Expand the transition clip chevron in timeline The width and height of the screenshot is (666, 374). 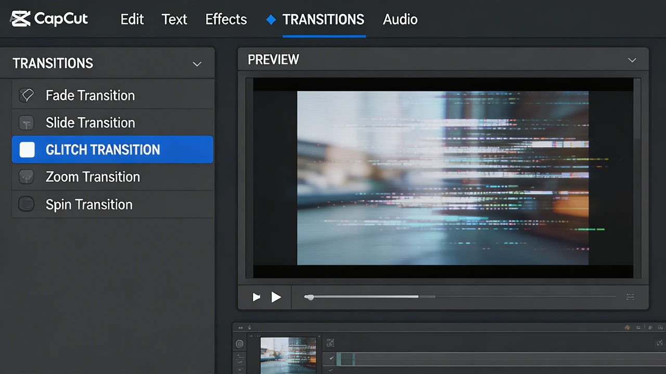[x=330, y=343]
